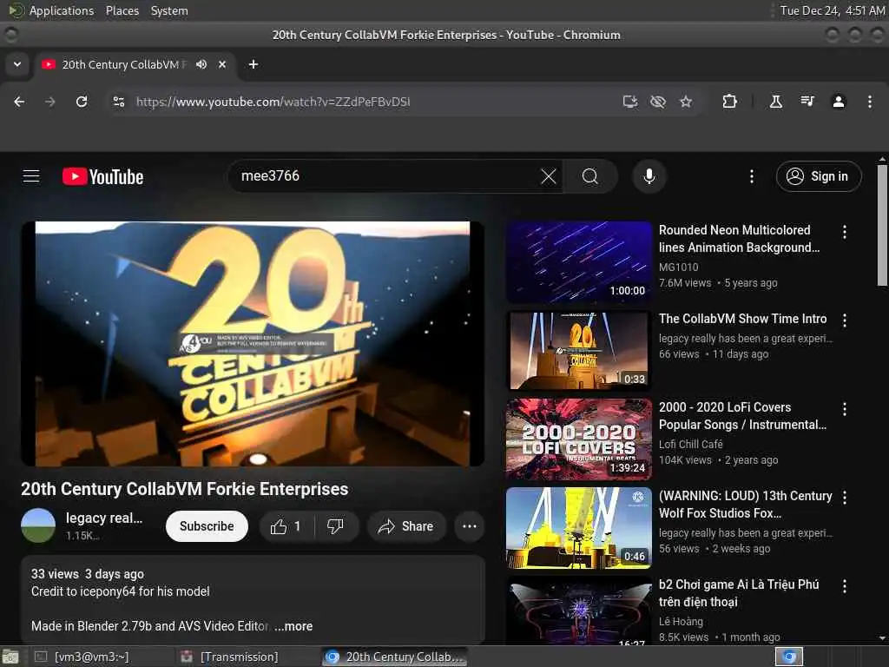Click the forward navigation arrow
Screen dimensions: 889x667
(50, 102)
